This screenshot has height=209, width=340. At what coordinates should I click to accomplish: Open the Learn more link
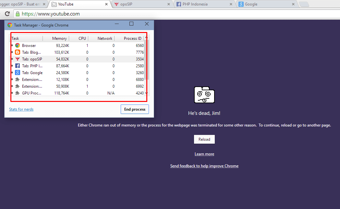tap(204, 154)
